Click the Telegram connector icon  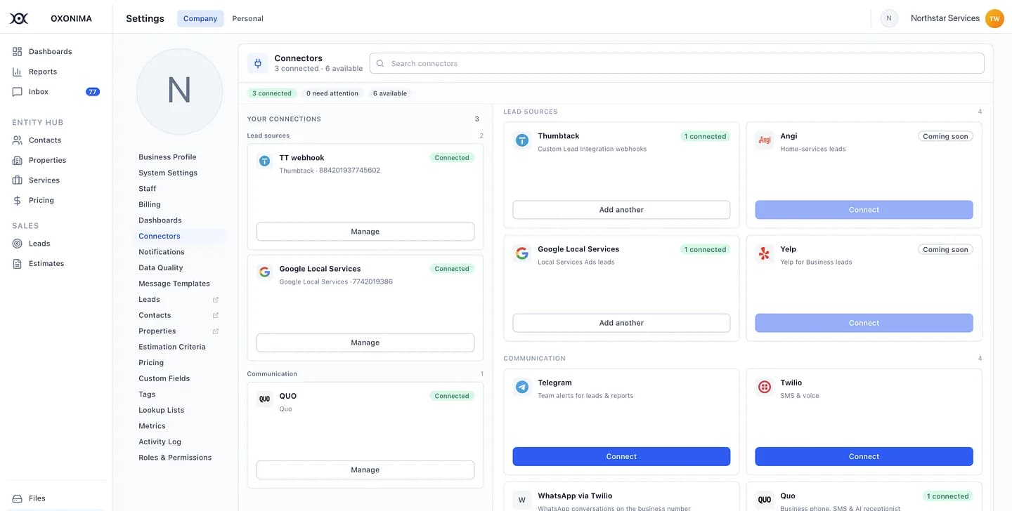tap(522, 387)
